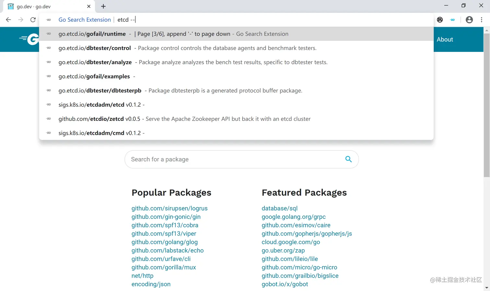Open google.golang.org/grpc featured package

point(294,217)
